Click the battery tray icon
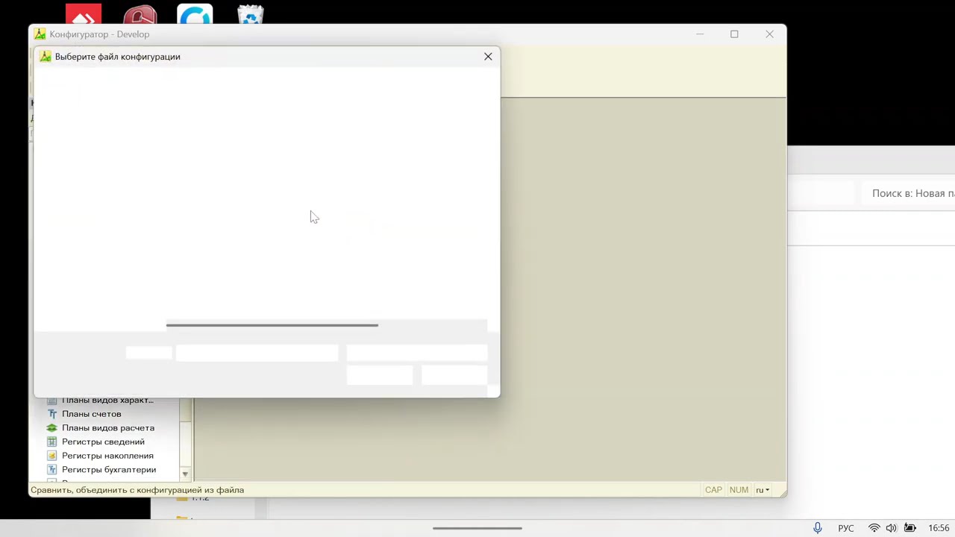The width and height of the screenshot is (955, 537). (909, 528)
